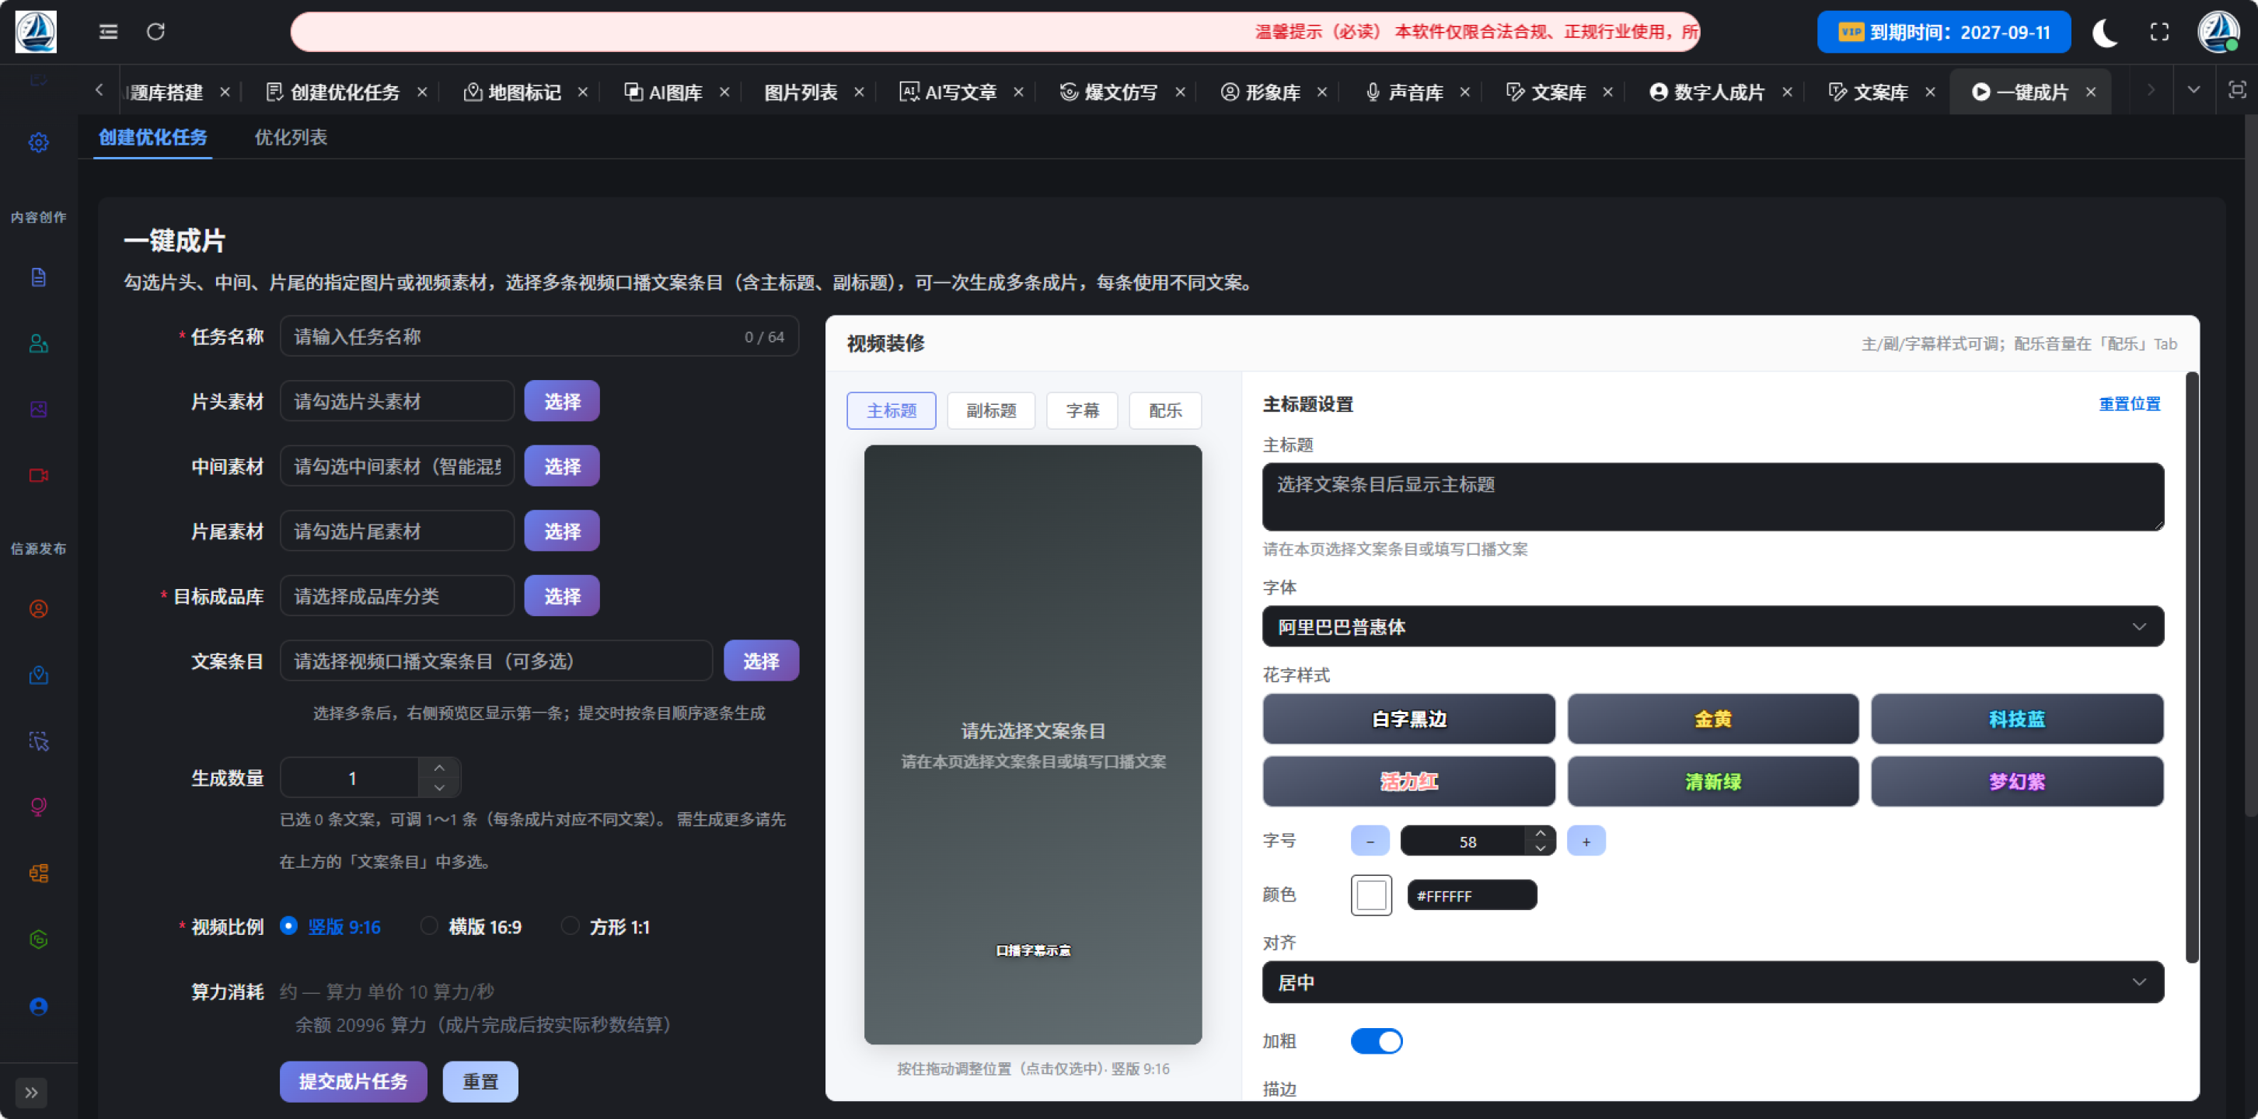Open video camera icon in sidebar

pos(39,475)
